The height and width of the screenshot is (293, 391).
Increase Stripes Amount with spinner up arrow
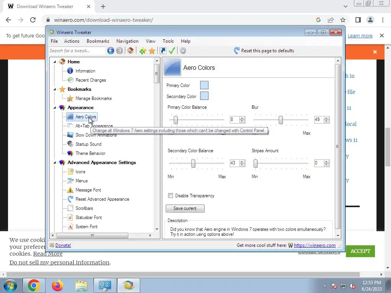point(326,162)
